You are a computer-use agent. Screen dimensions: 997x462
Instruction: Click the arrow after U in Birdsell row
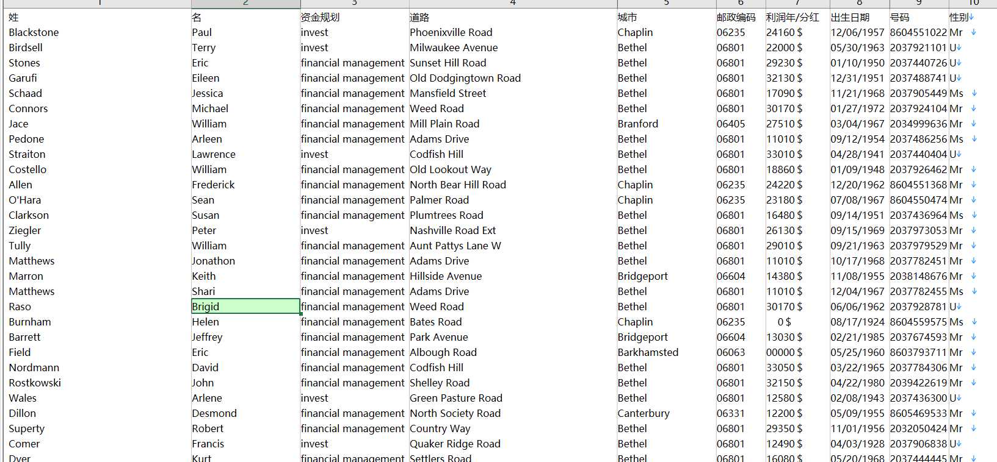point(959,48)
